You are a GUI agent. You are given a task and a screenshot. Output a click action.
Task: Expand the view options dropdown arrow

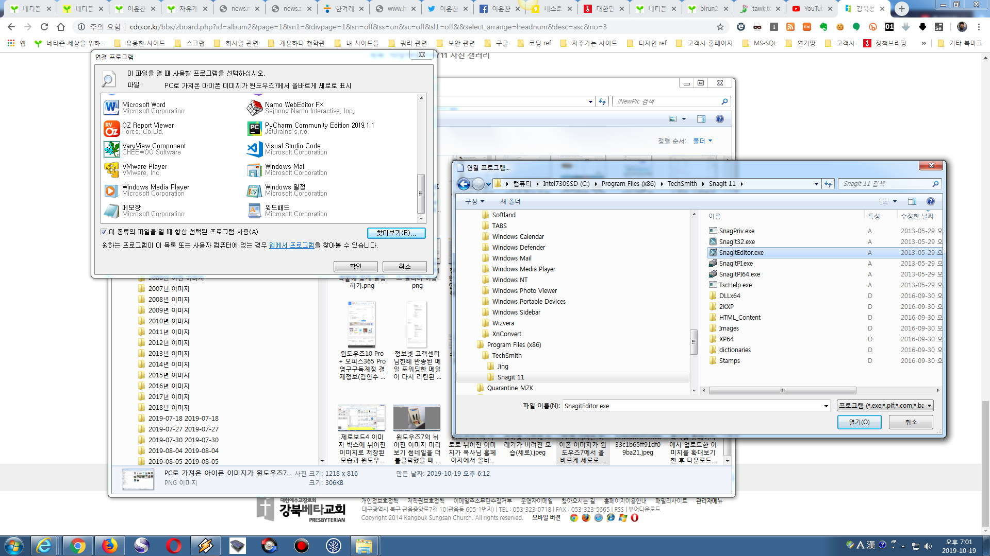(x=895, y=201)
